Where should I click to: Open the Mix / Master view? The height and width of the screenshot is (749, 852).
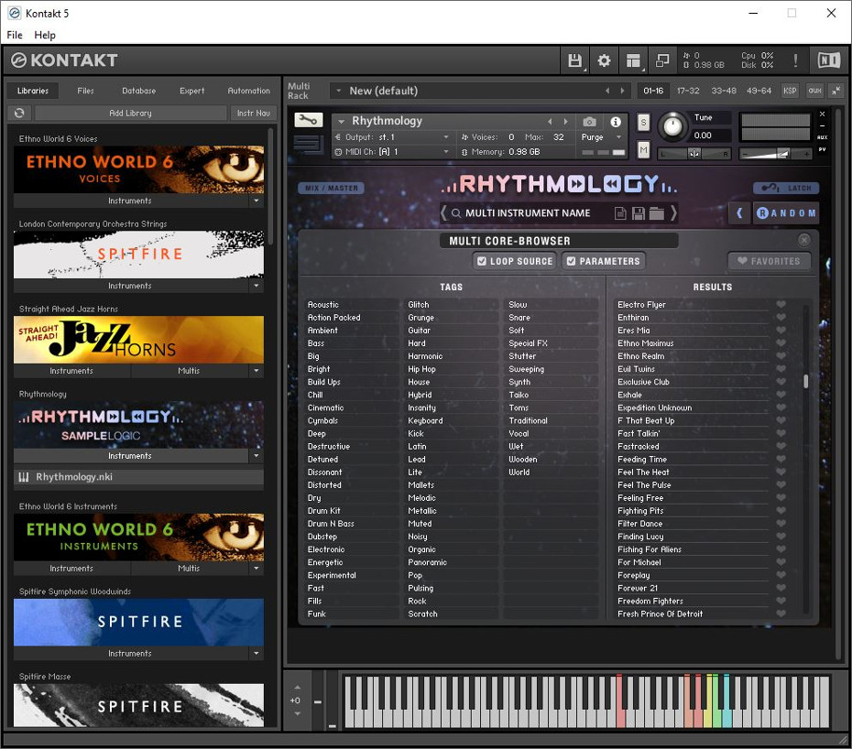[x=331, y=188]
